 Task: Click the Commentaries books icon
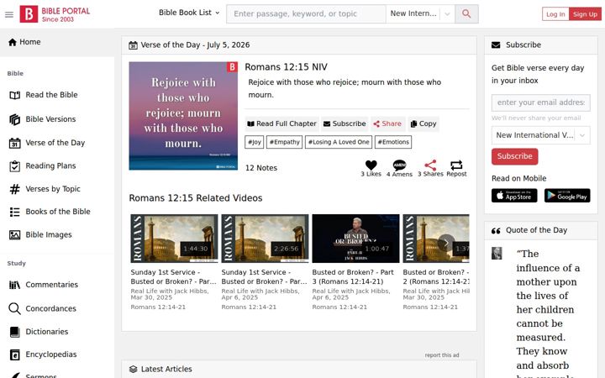[x=14, y=285]
